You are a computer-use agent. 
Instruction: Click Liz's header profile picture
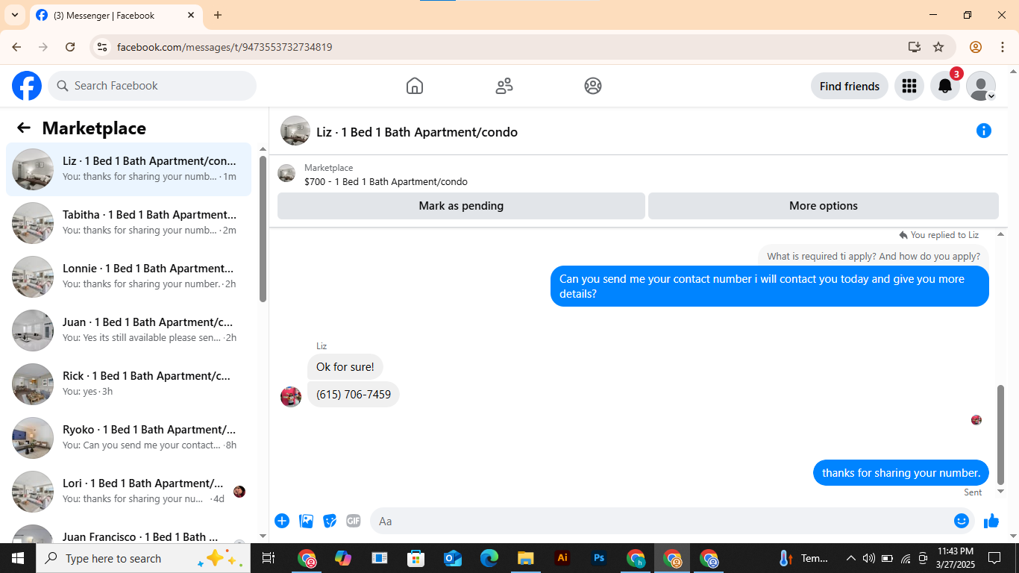[295, 131]
